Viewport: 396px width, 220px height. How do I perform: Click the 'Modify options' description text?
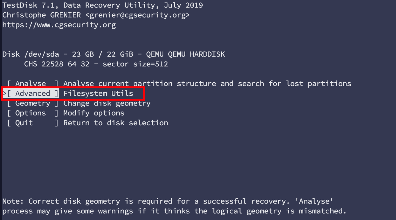pos(94,113)
